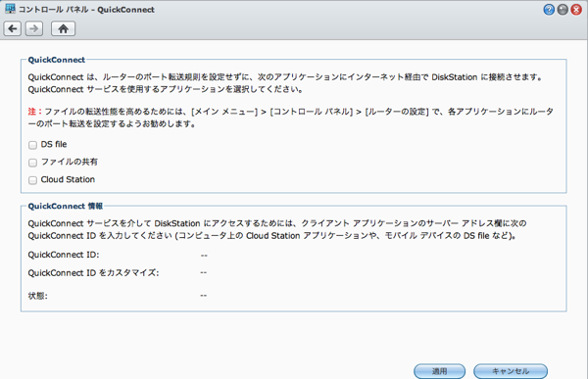The image size is (588, 379).
Task: Click QuickConnect ID をカスタマイズ label
Action: click(93, 273)
